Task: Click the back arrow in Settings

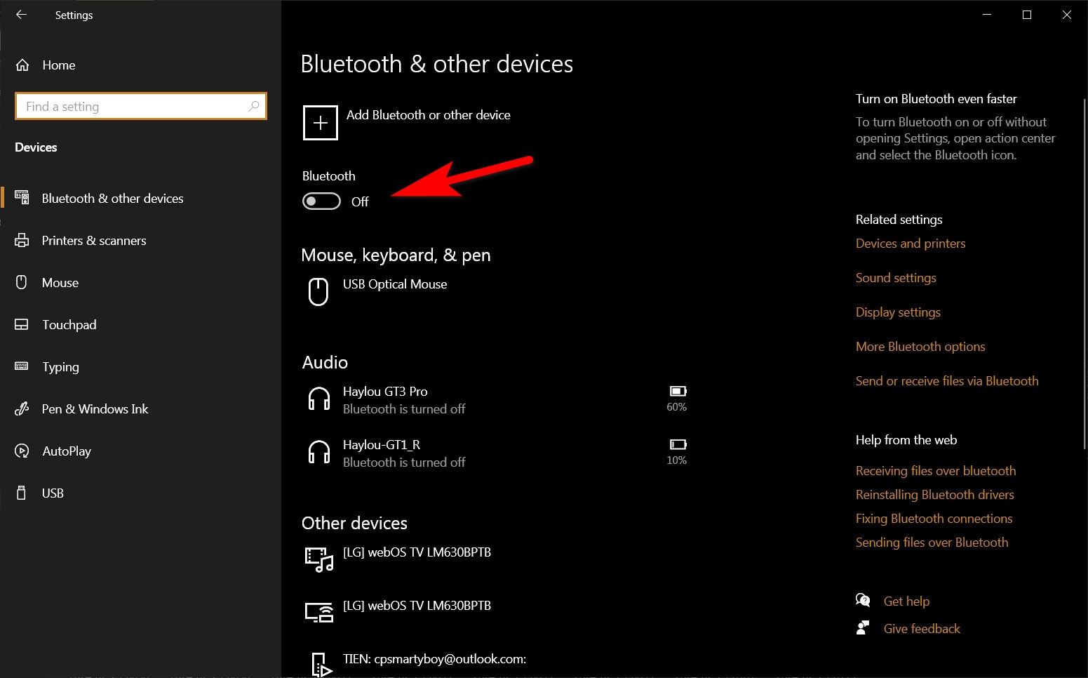Action: [x=21, y=15]
